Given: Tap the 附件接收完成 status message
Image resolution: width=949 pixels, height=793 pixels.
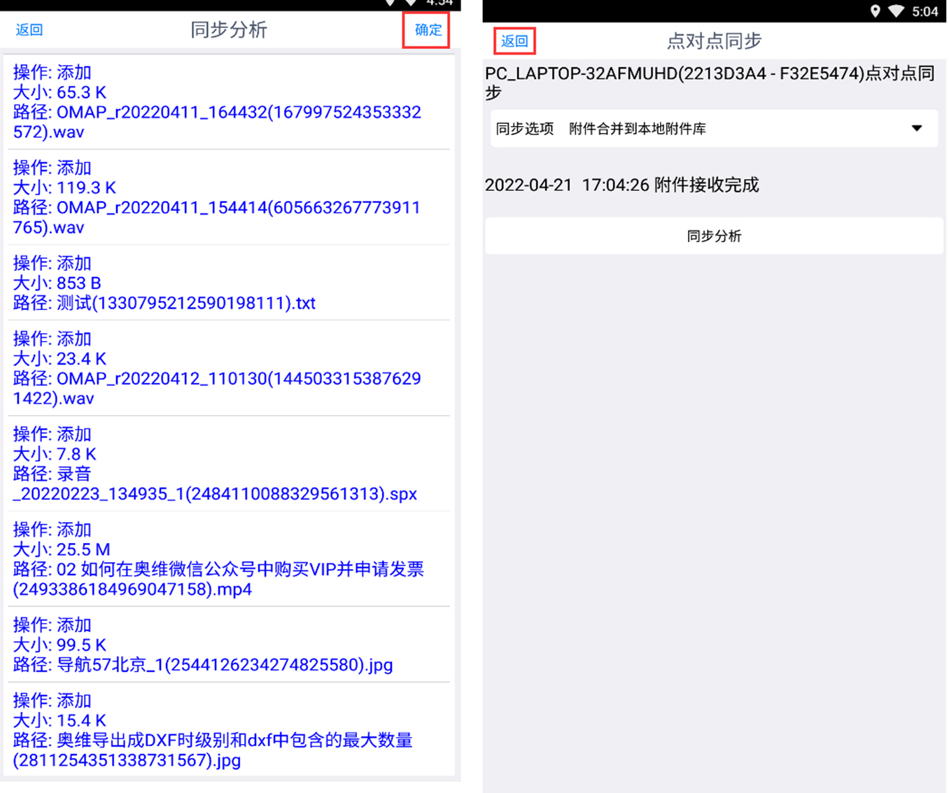Looking at the screenshot, I should point(706,185).
